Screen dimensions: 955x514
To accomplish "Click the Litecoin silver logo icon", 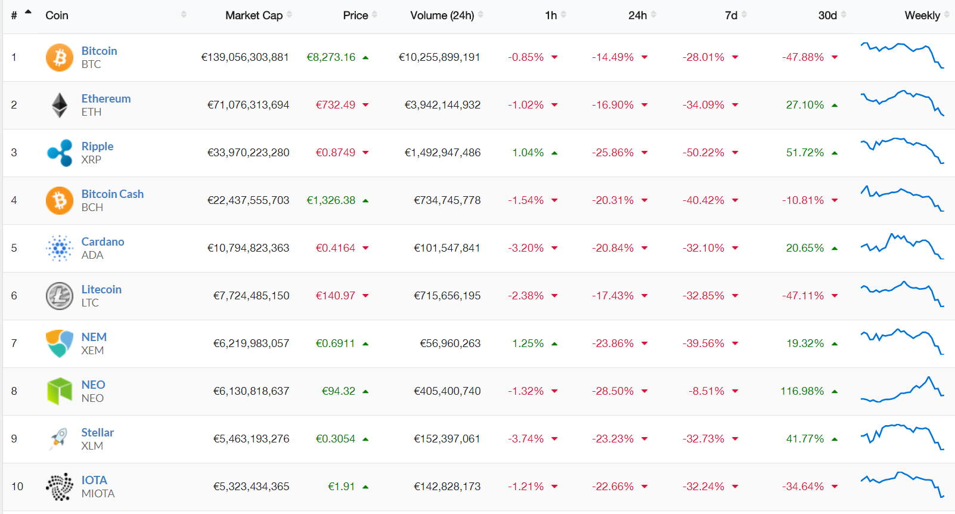I will coord(60,296).
